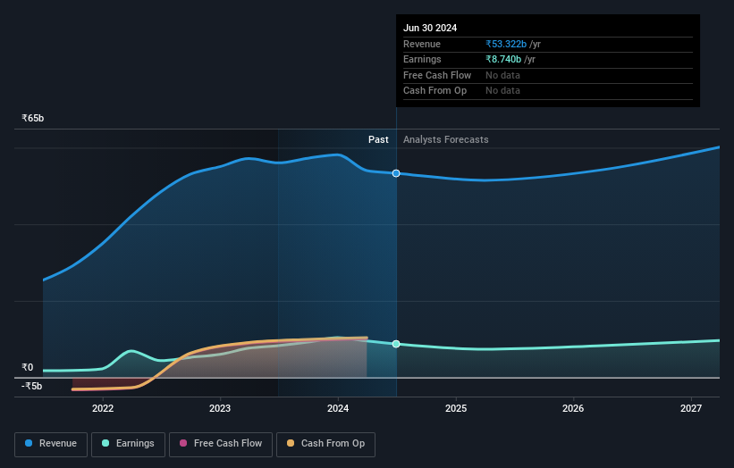Click the 2022 x-axis label
This screenshot has height=468, width=734.
103,409
